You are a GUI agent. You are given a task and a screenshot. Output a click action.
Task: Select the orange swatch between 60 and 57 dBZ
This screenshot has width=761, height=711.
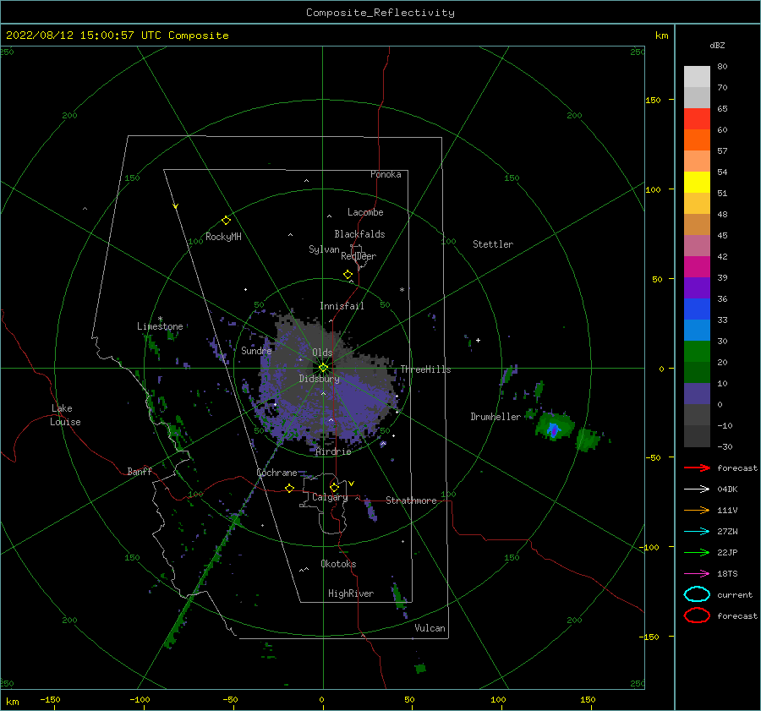697,139
